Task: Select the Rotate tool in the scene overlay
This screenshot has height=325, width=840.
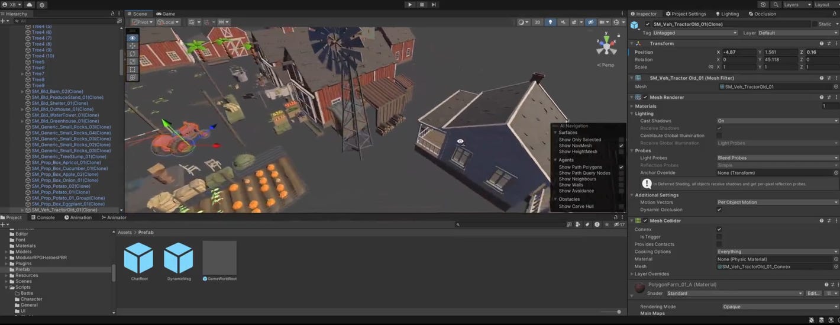Action: [133, 54]
